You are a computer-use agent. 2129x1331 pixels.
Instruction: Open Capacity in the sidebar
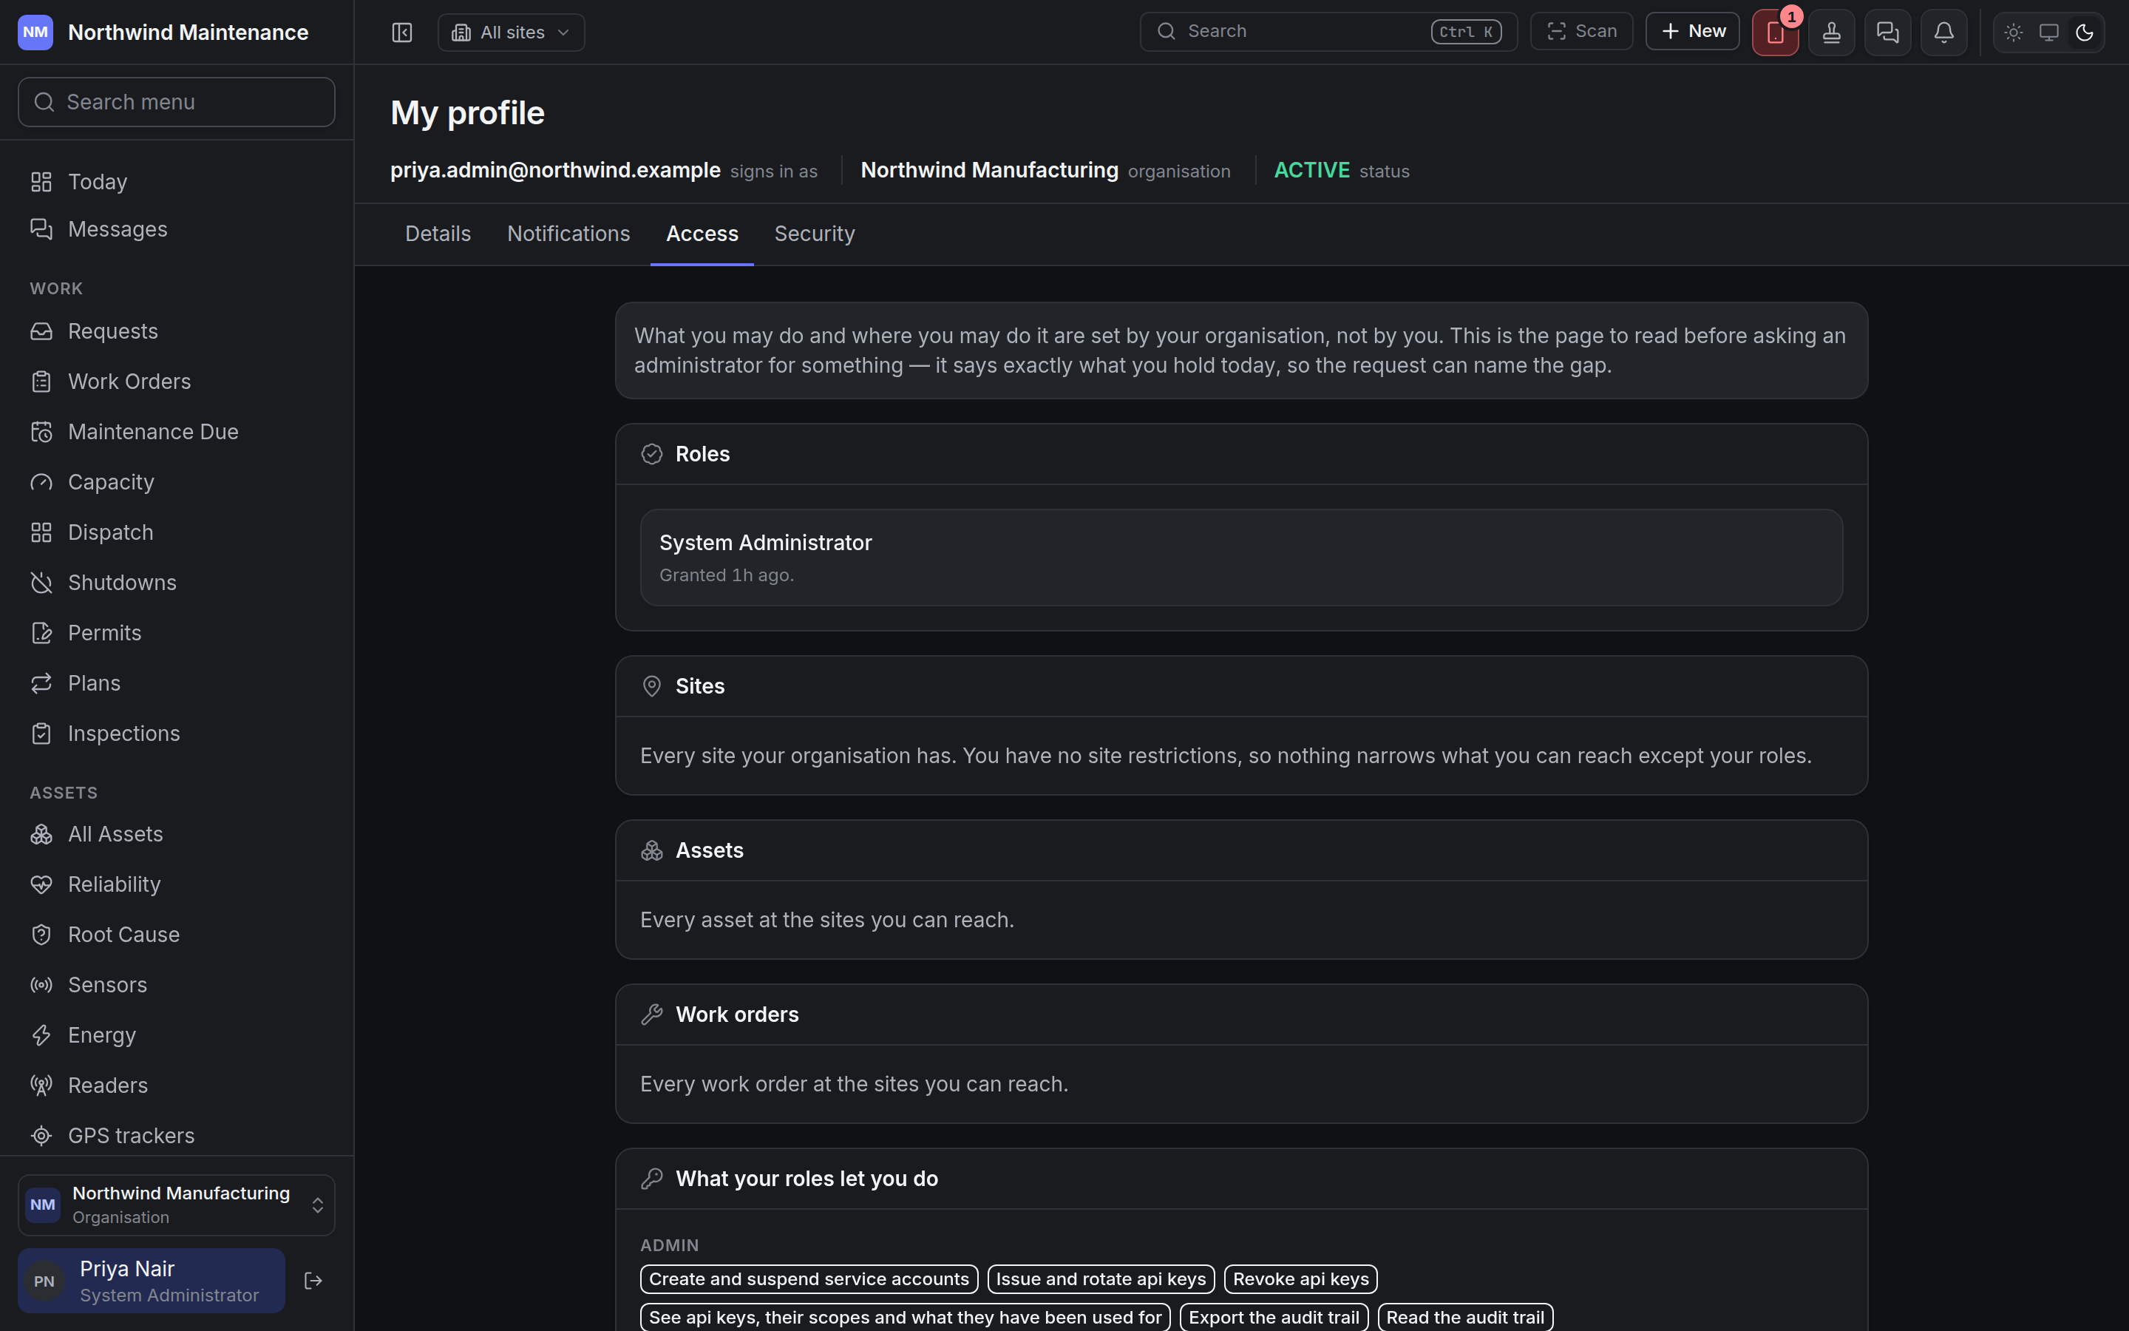[177, 481]
